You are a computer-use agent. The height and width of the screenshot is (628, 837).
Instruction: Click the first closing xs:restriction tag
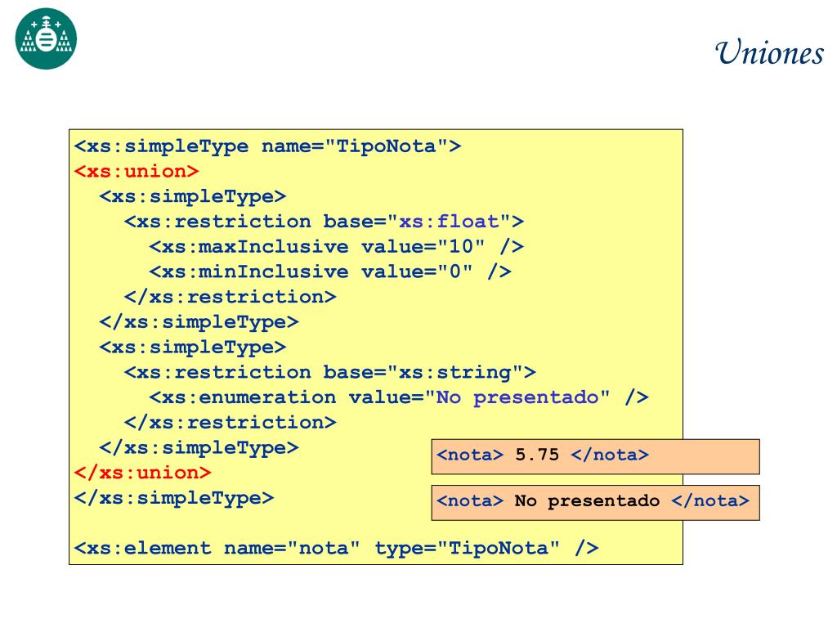(x=230, y=297)
